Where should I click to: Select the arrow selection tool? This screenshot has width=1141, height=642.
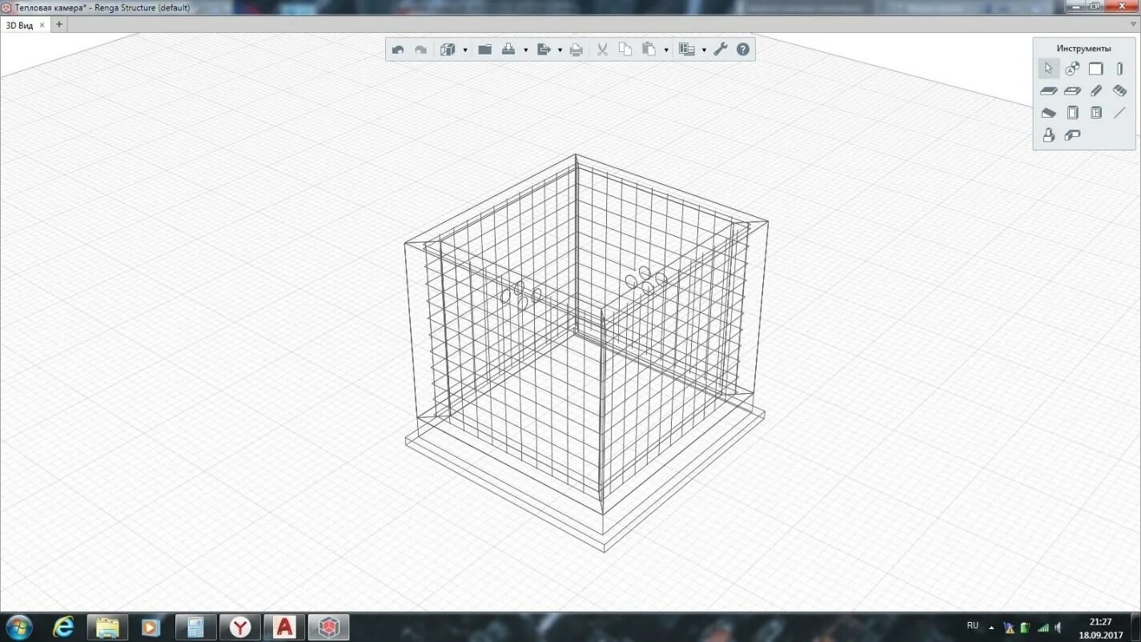coord(1049,69)
